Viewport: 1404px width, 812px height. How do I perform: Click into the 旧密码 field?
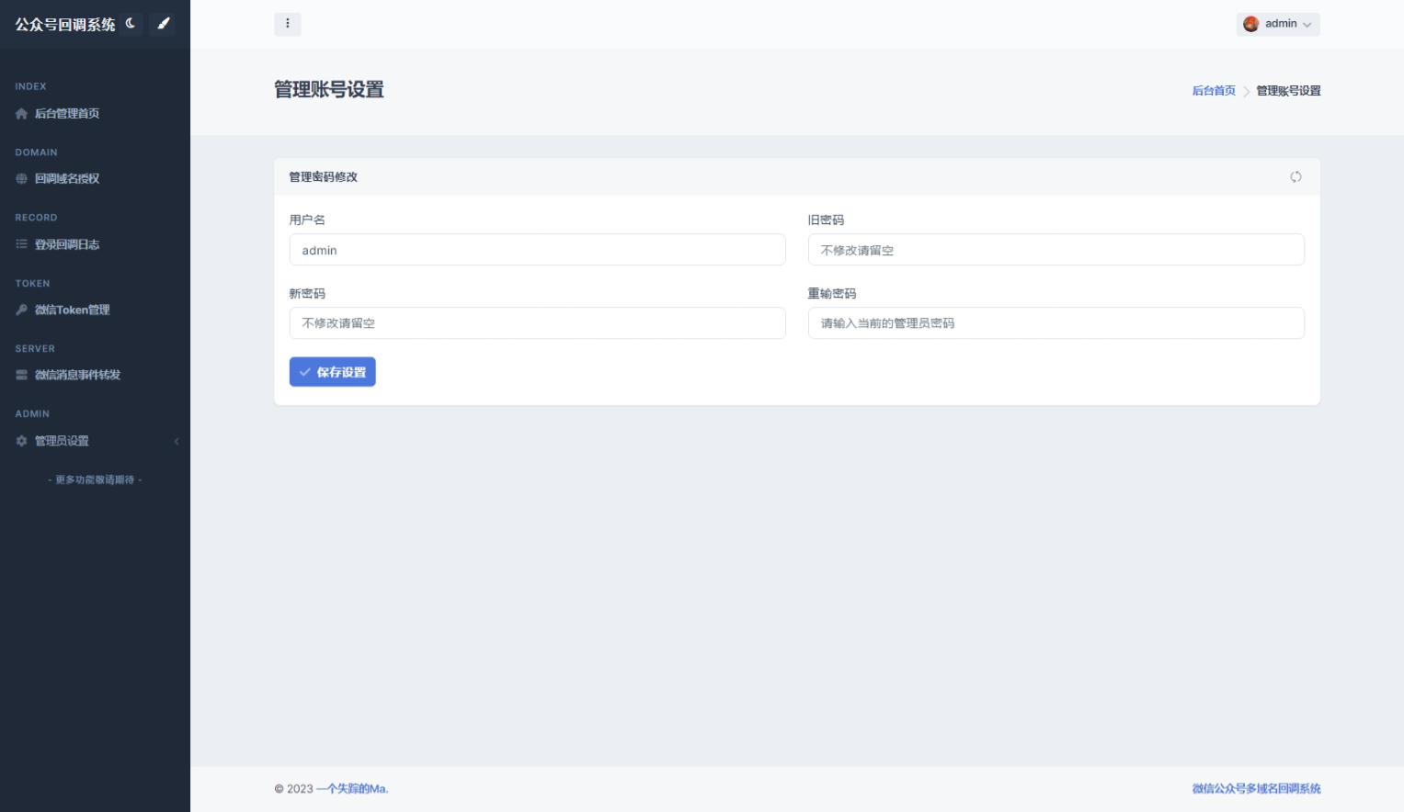click(1056, 250)
